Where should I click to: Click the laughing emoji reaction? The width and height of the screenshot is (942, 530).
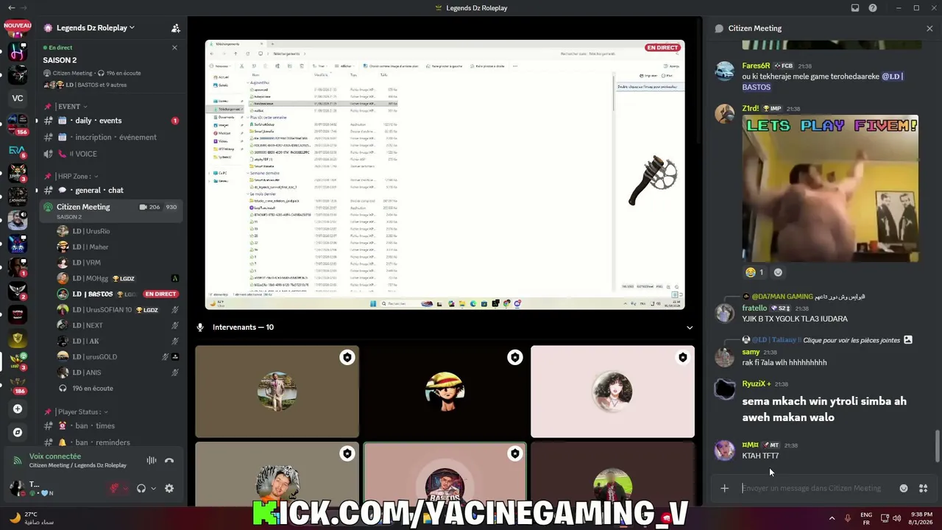(x=754, y=272)
